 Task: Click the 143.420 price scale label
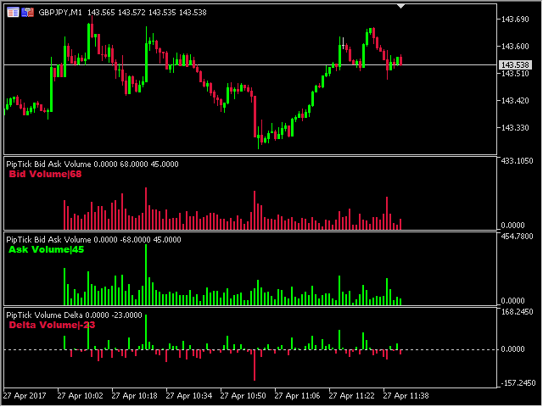tap(515, 101)
